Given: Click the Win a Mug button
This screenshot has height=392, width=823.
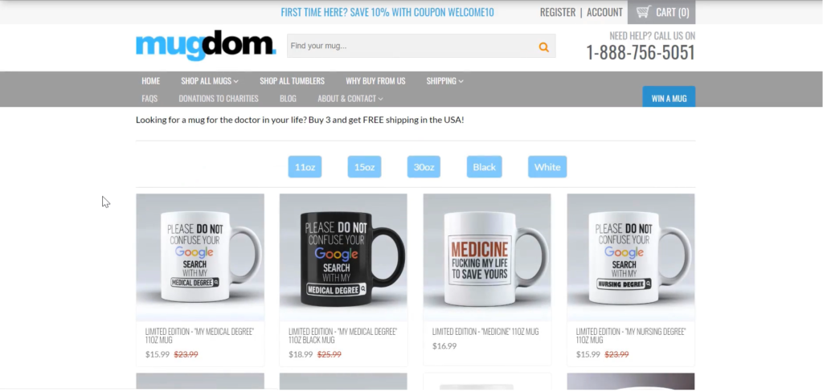Looking at the screenshot, I should click(x=669, y=97).
